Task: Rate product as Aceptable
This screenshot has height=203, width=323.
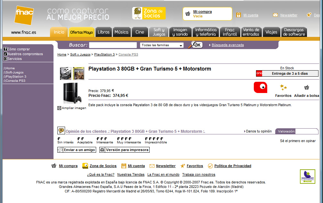Action: (85, 140)
